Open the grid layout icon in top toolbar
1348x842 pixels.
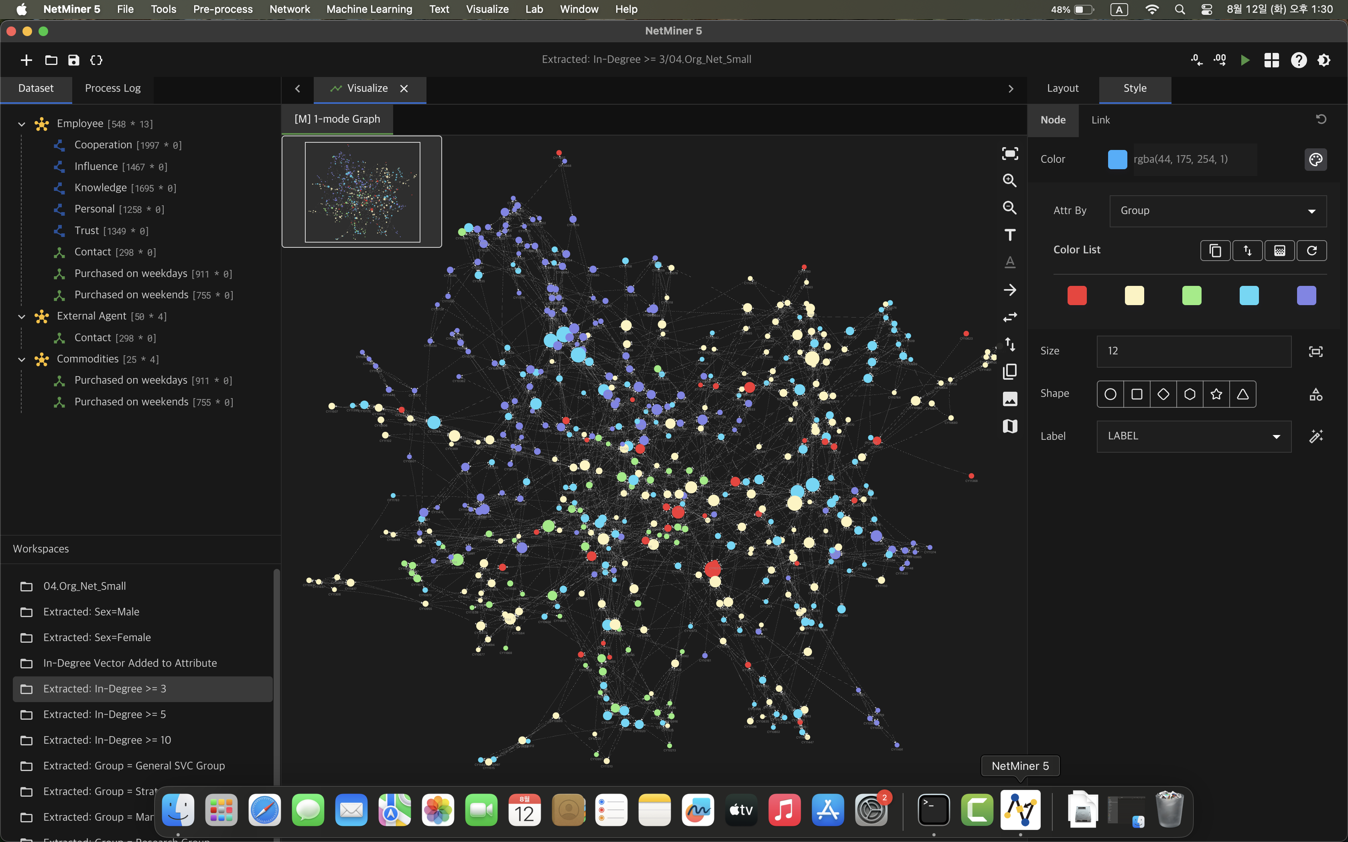pos(1272,60)
